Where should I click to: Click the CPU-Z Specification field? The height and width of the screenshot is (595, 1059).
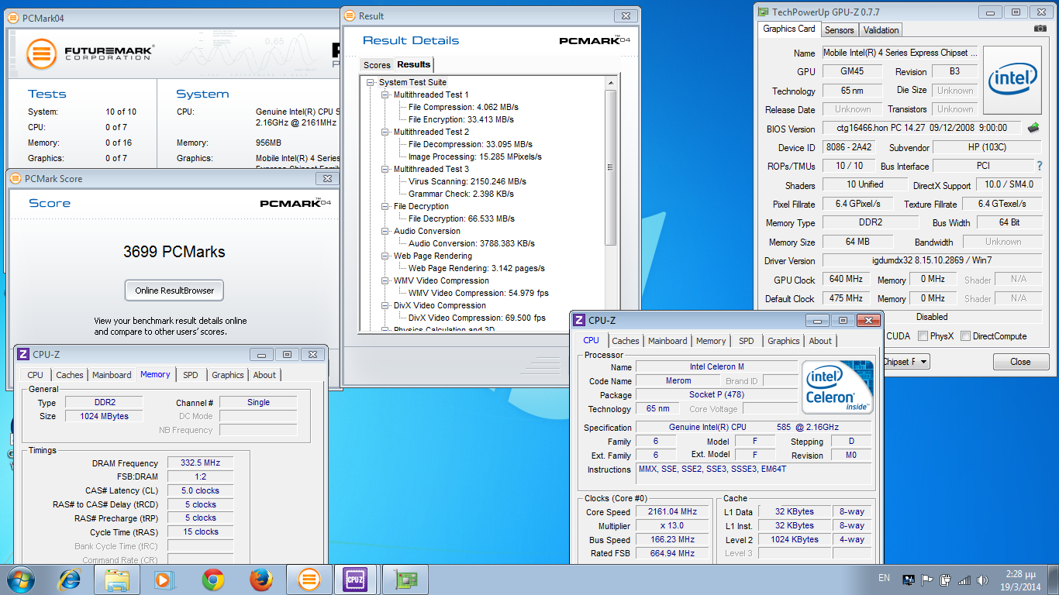(754, 427)
